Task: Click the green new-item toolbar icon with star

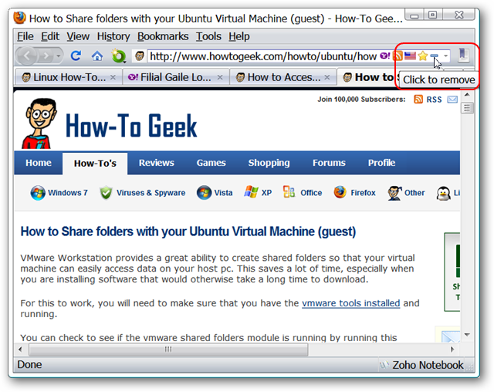Action: pyautogui.click(x=118, y=56)
